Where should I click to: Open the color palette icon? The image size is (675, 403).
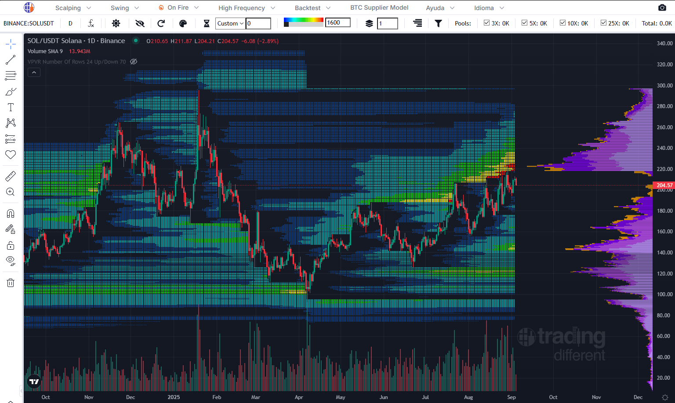183,23
